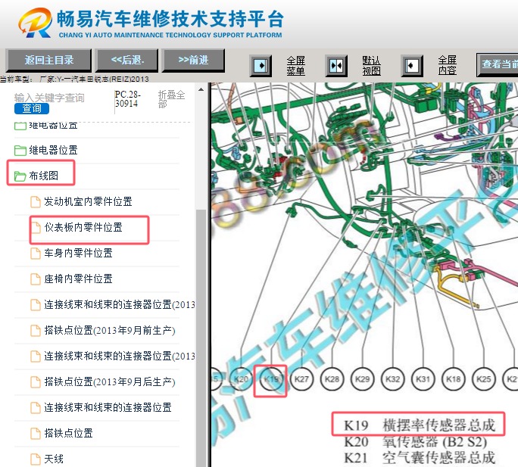Open 连接线束和线束的连接器位置 item without year
This screenshot has height=467, width=518.
pos(108,407)
